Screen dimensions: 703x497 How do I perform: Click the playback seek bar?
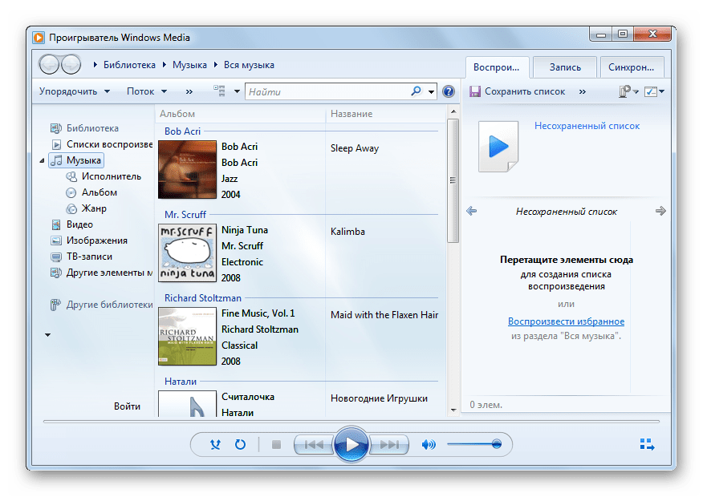[351, 422]
